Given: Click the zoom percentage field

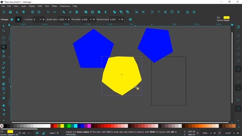Looking at the screenshot, I should pyautogui.click(x=205, y=133).
